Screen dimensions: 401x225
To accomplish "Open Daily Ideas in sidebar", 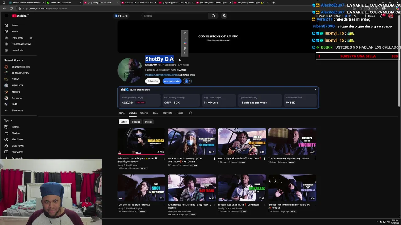I will pyautogui.click(x=18, y=38).
